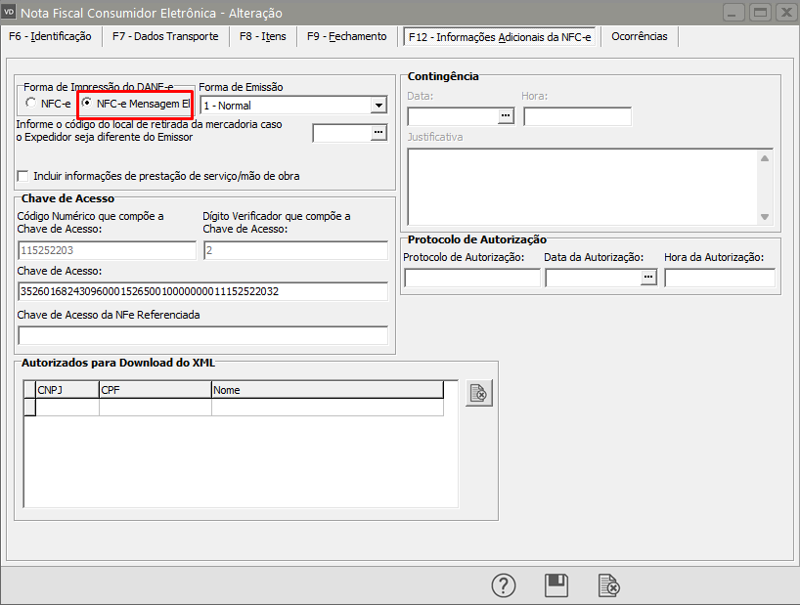Viewport: 800px width, 605px height.
Task: Select the NFC-e Mensagem Eletrônica radio option
Action: (88, 104)
